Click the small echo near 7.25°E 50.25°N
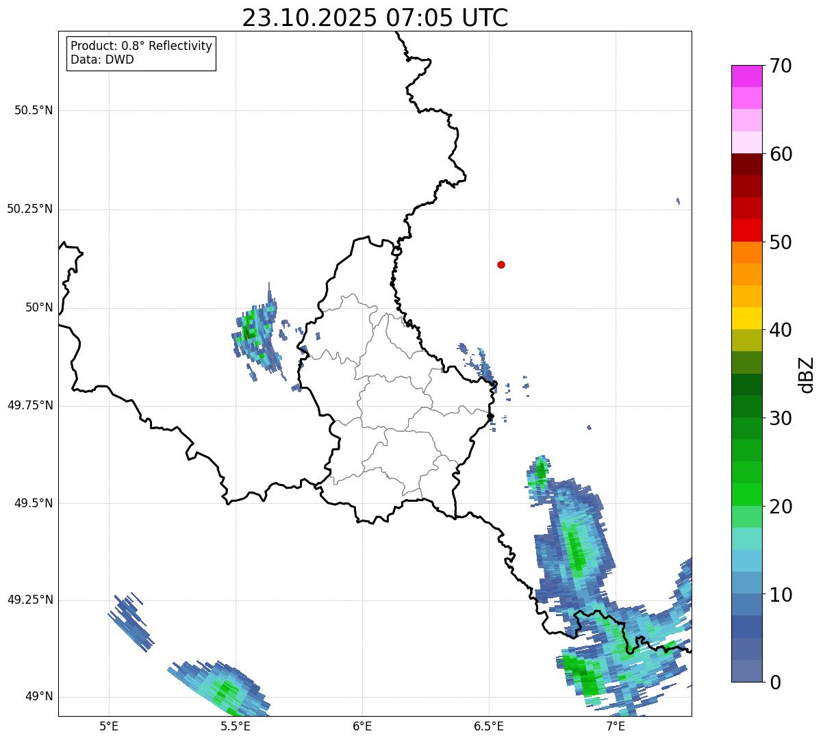Screen dimensions: 823x740 click(x=678, y=201)
